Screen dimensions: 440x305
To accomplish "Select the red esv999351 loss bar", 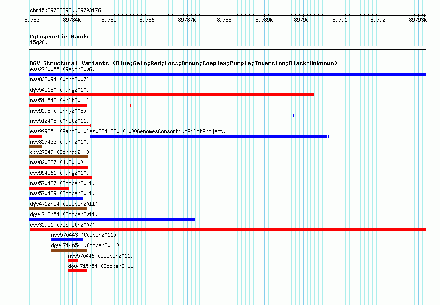I will pyautogui.click(x=36, y=136).
